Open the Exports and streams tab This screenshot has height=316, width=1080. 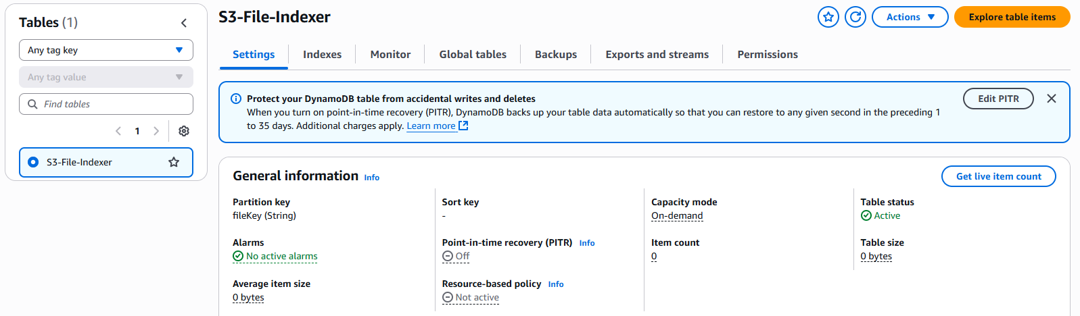(x=657, y=55)
